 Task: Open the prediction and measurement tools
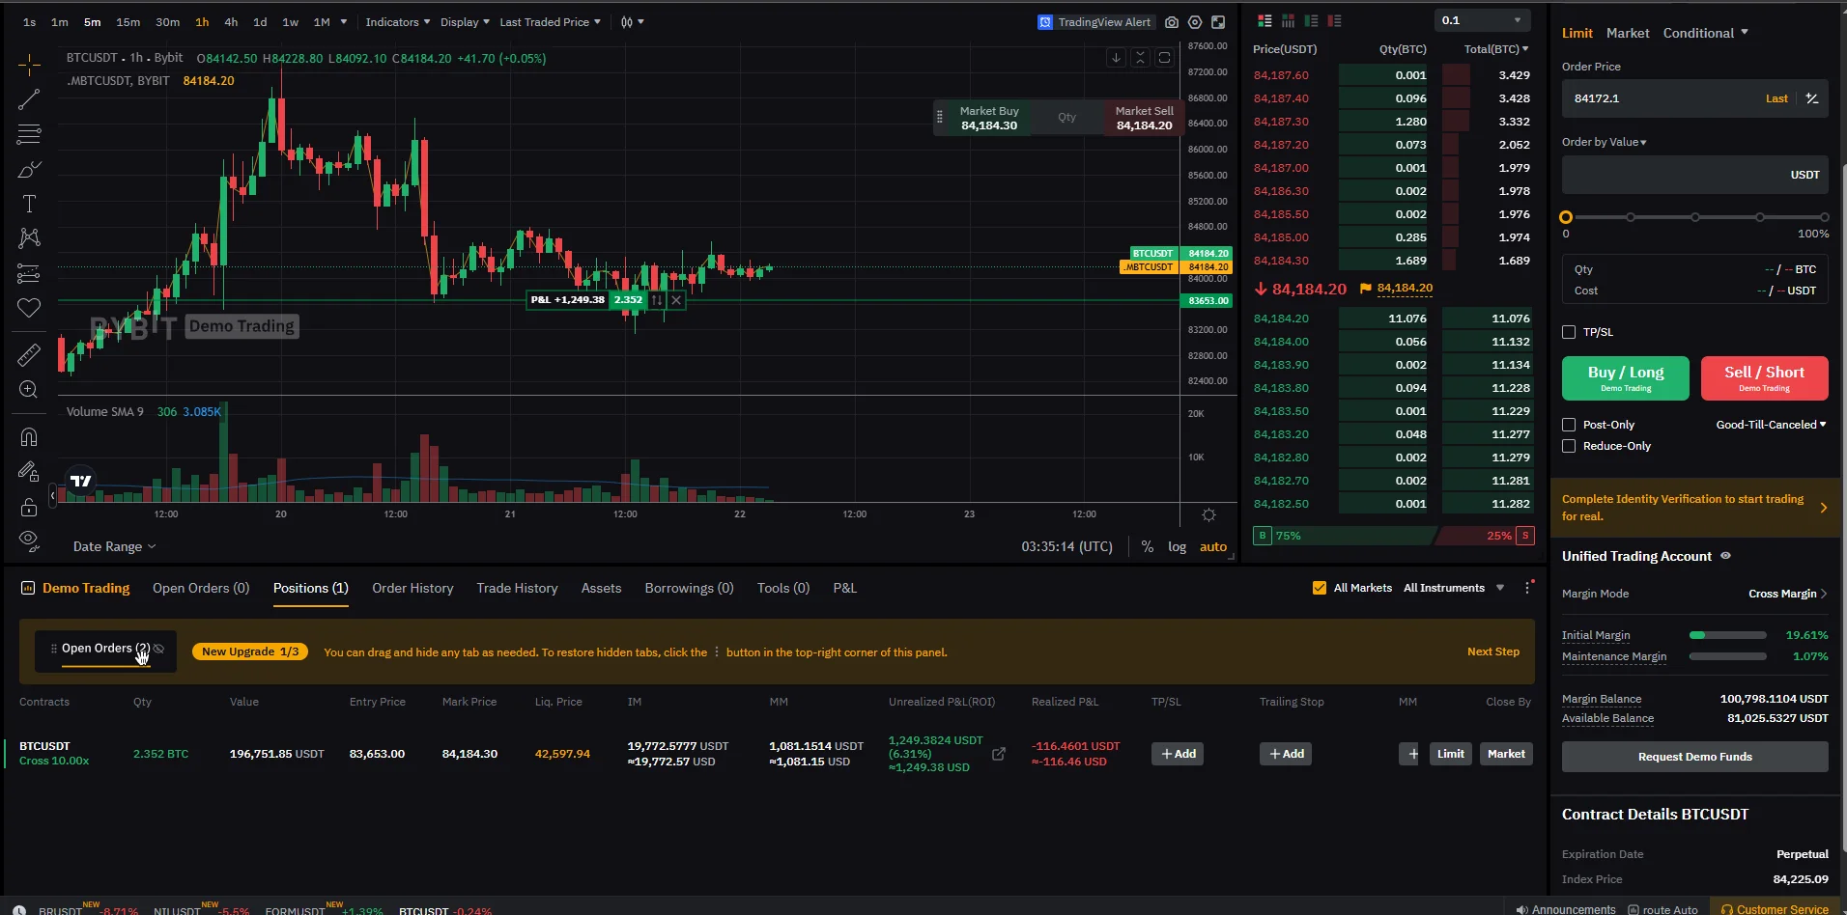(29, 273)
